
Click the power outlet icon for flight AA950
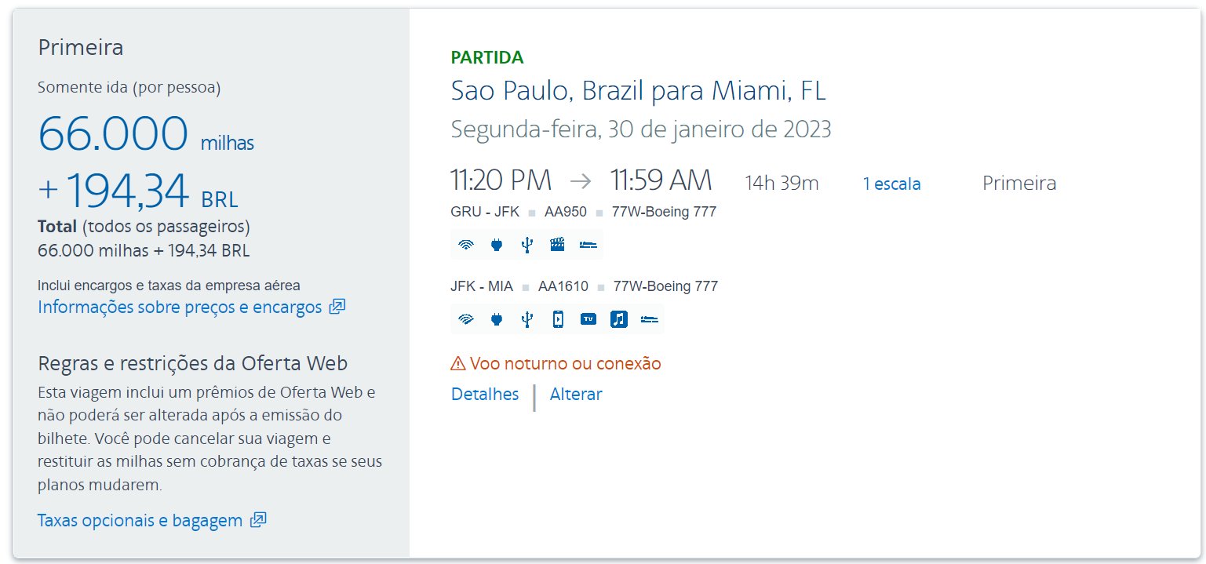coord(496,245)
